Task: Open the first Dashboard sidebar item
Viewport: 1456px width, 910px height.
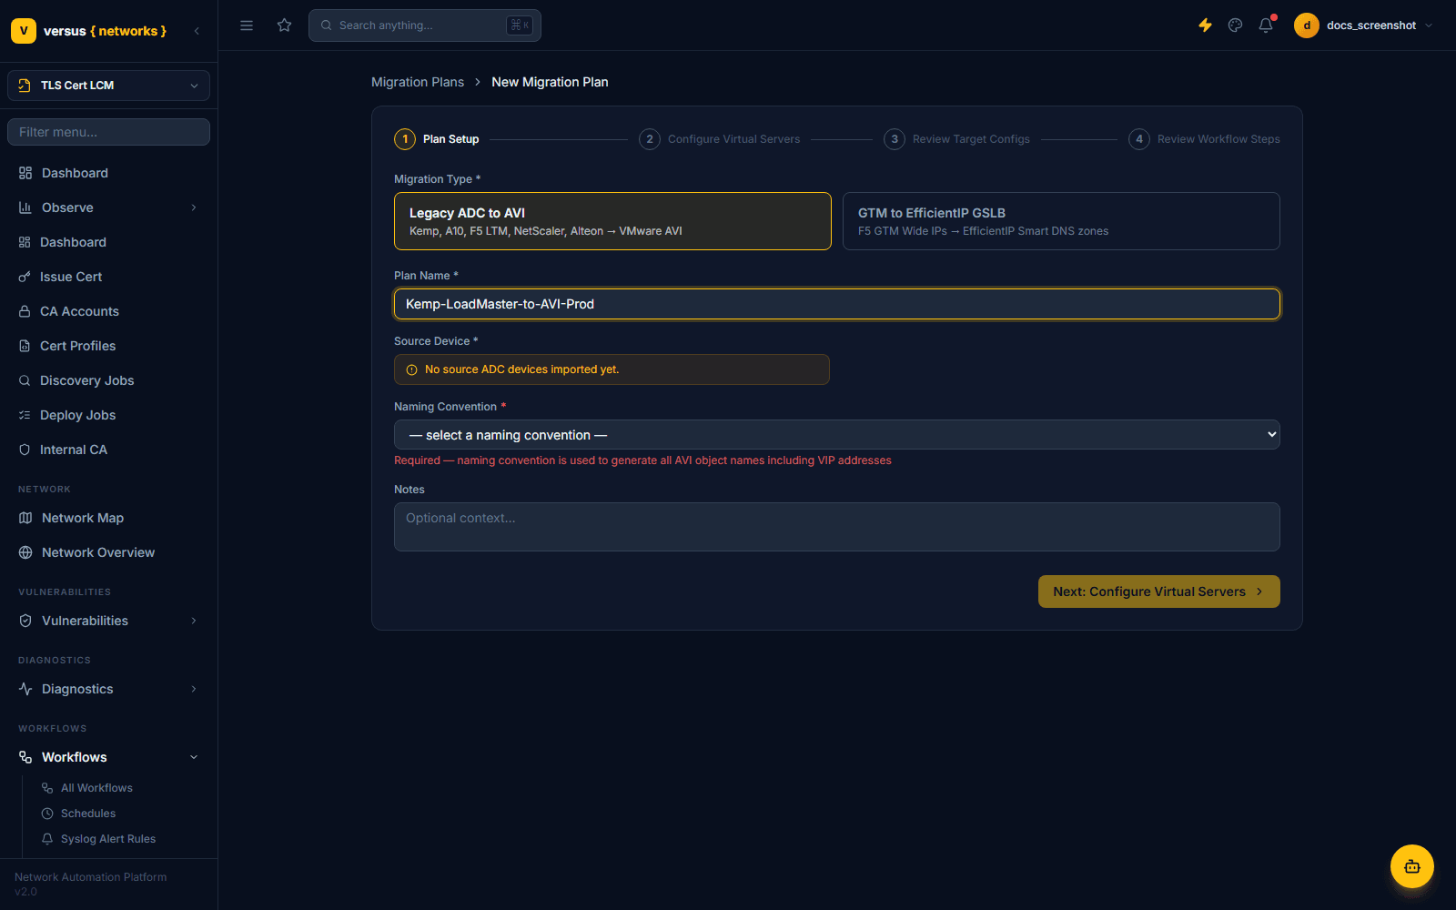Action: click(108, 173)
